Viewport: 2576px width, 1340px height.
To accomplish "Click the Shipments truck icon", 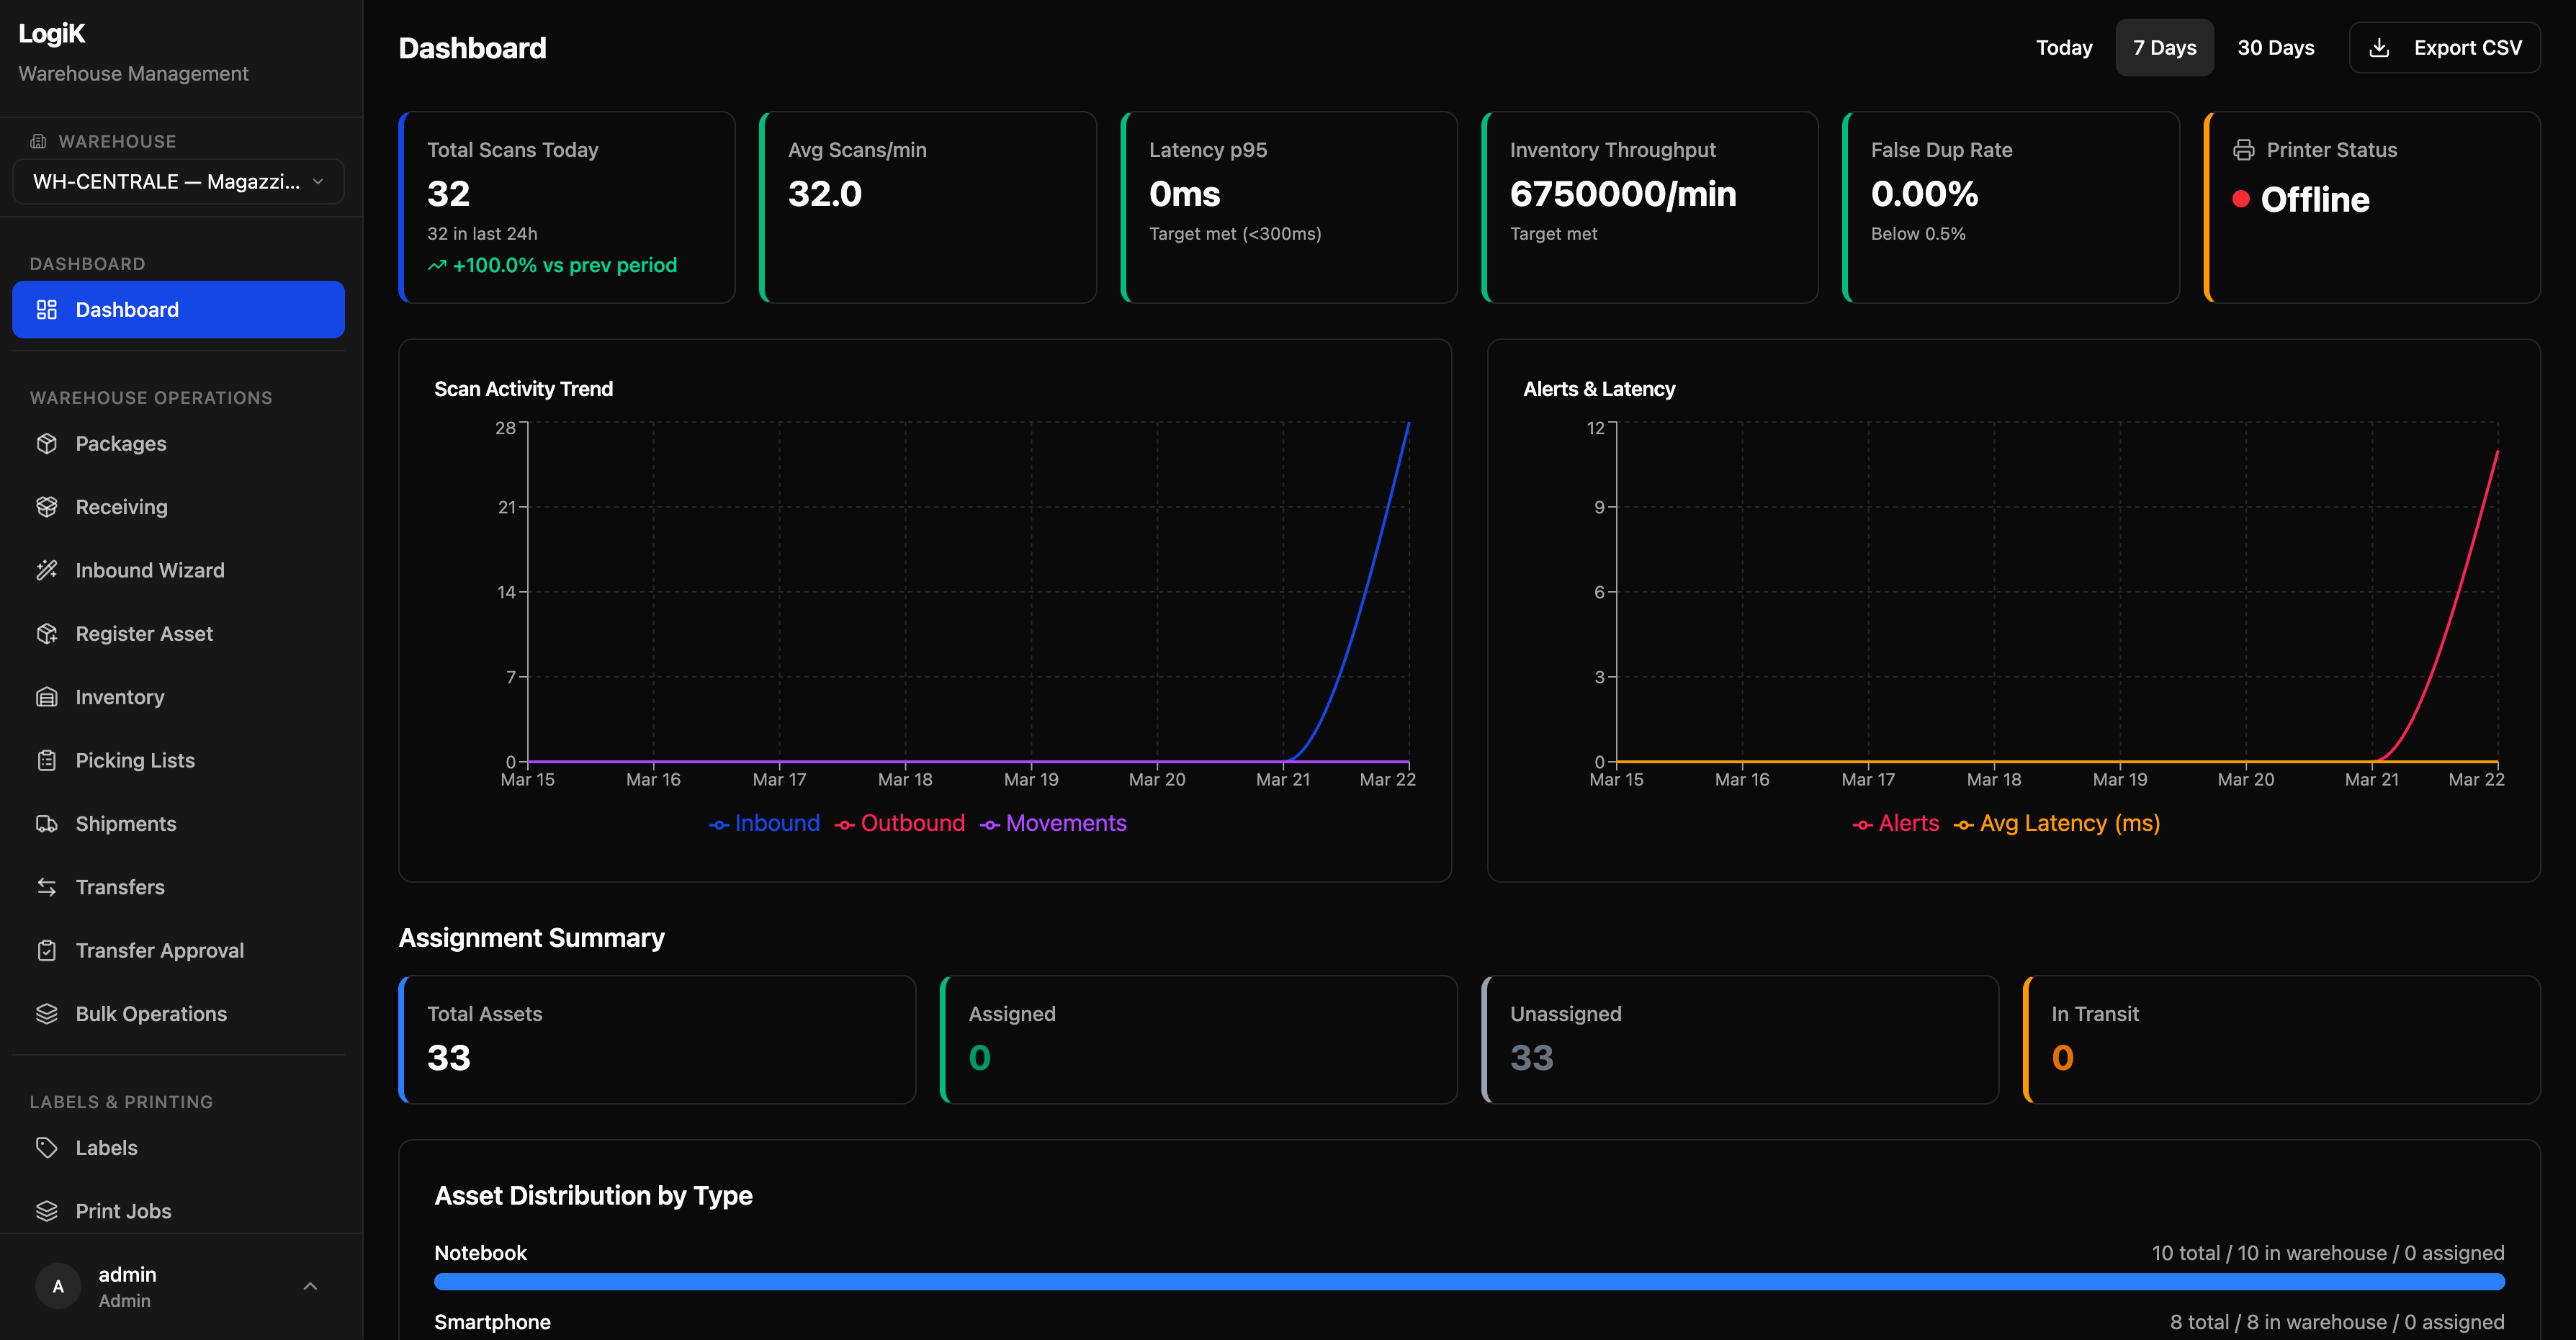I will pos(47,824).
